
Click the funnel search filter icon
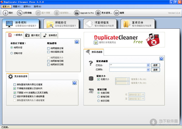point(88,52)
